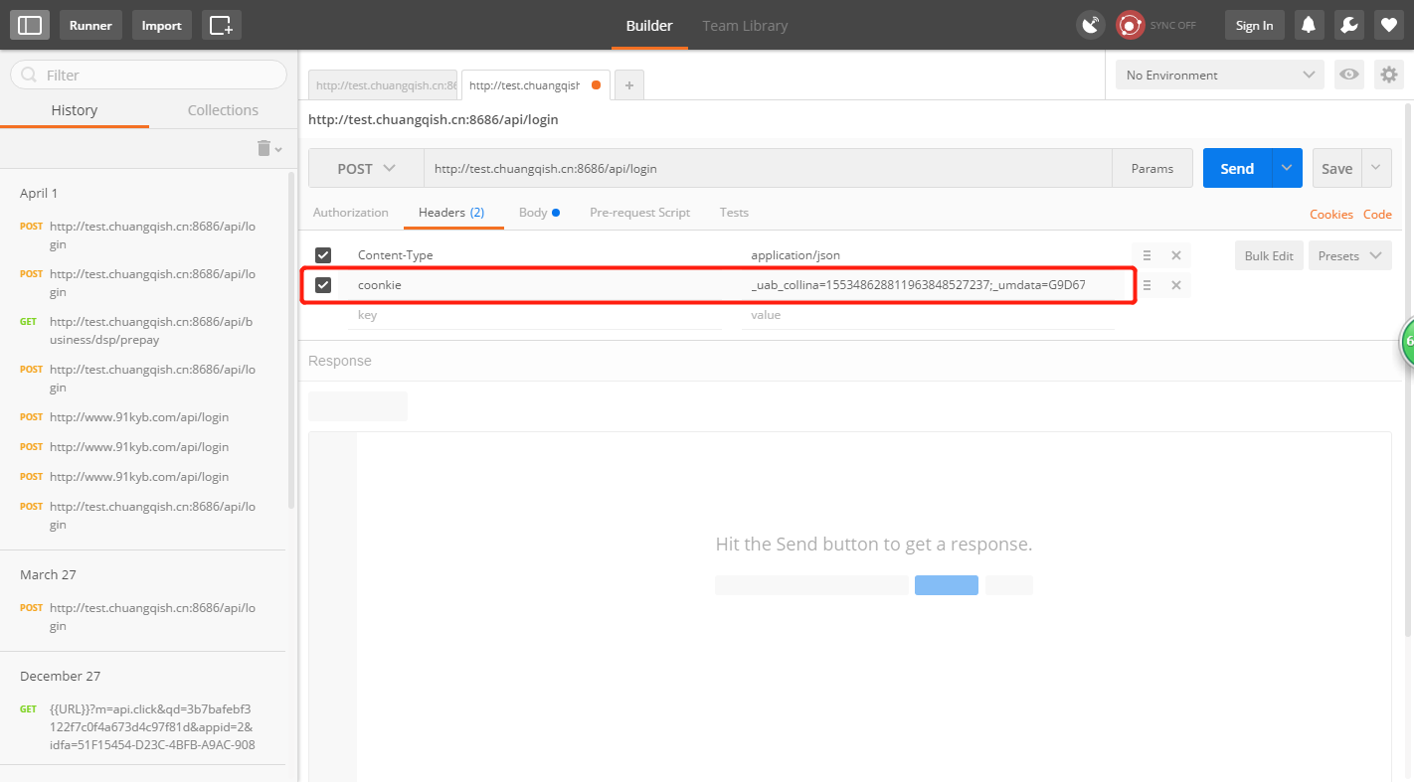Select the active request tab with orange dot
The image size is (1414, 782).
coord(535,85)
